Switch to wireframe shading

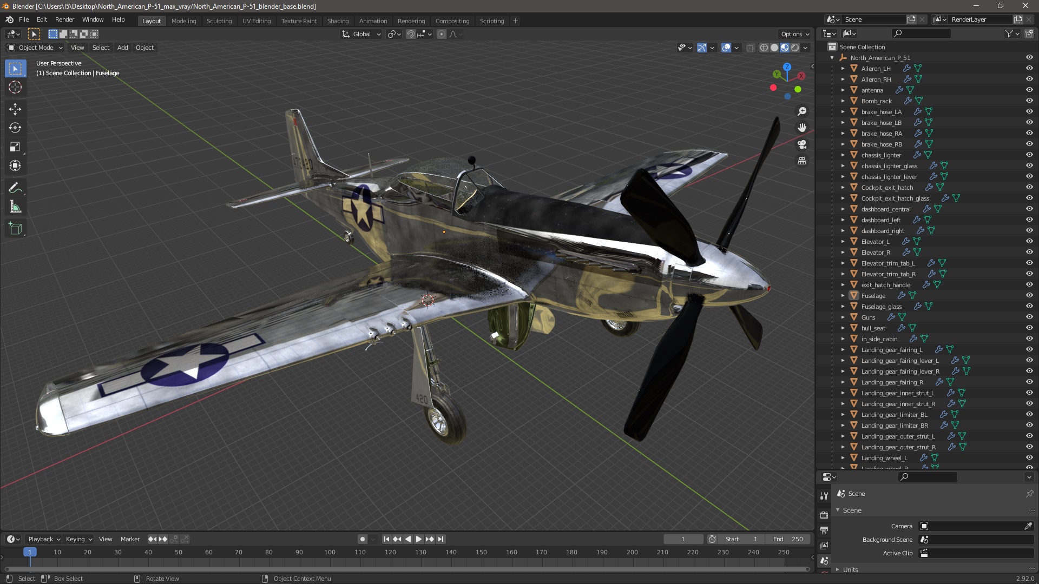pyautogui.click(x=764, y=48)
